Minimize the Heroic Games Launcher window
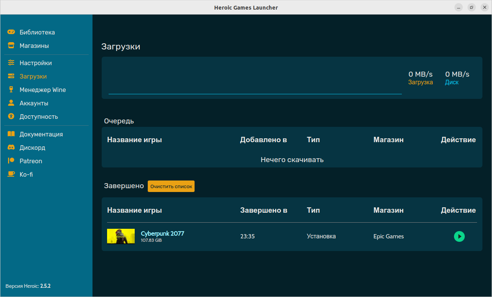 click(459, 7)
